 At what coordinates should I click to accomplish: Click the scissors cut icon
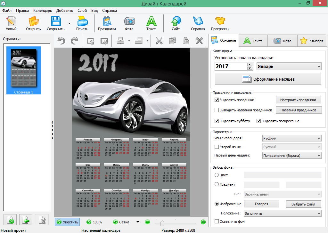pos(159,41)
